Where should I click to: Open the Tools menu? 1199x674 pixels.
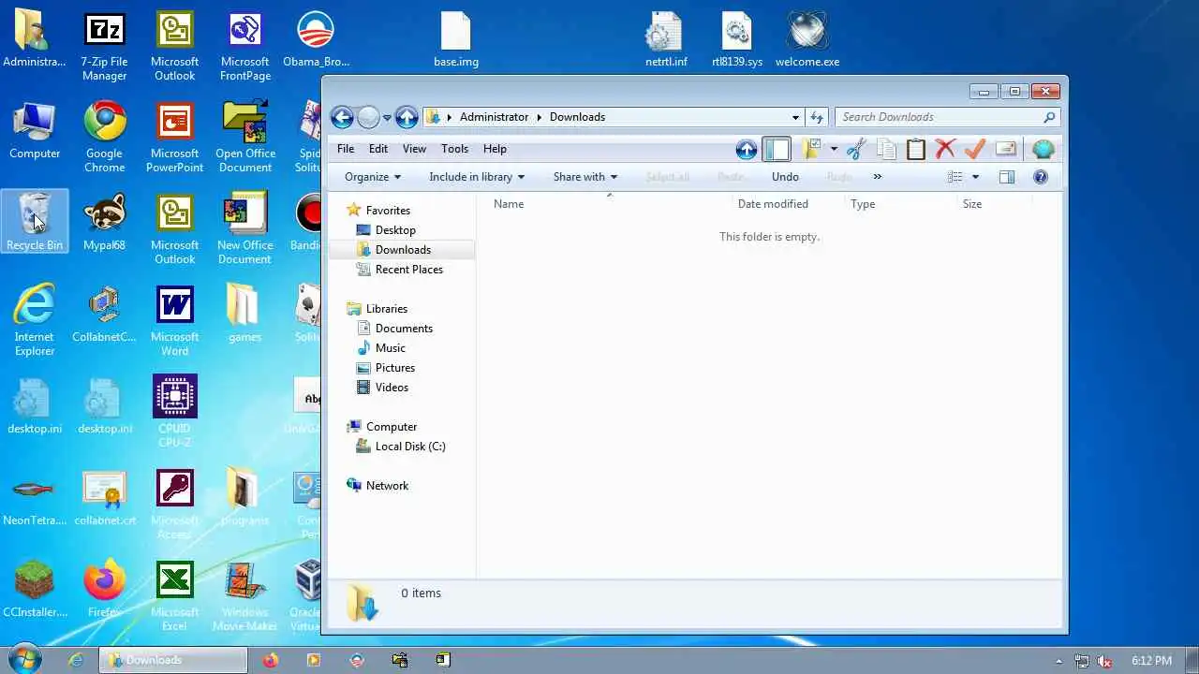[x=454, y=149]
